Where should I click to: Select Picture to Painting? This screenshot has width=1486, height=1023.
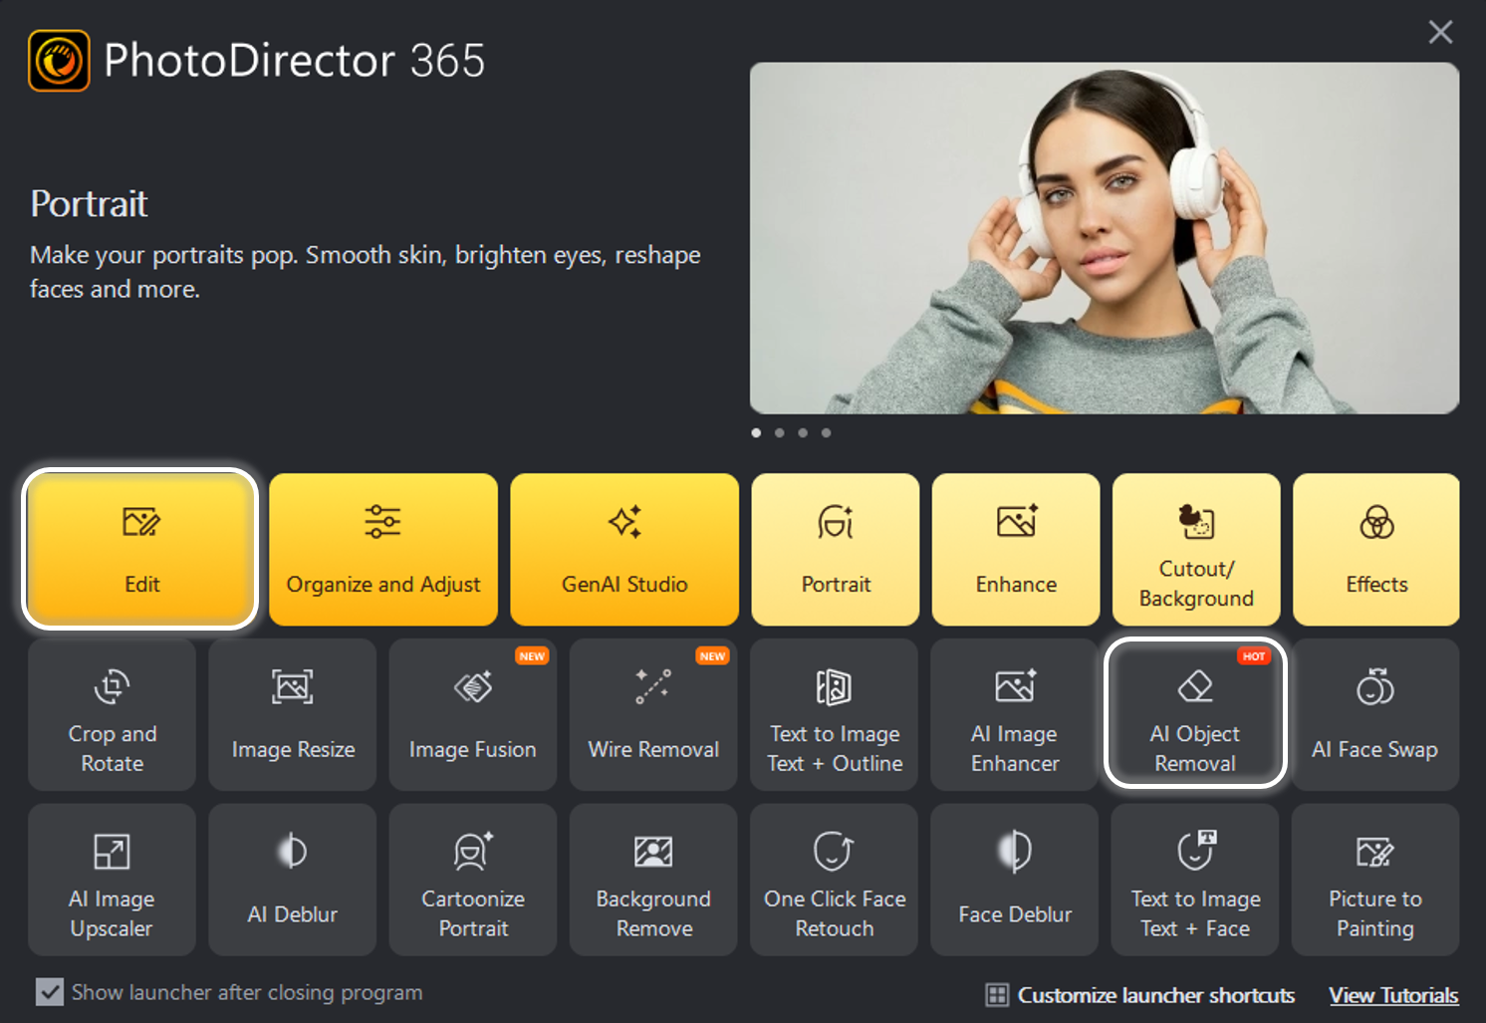coord(1375,880)
